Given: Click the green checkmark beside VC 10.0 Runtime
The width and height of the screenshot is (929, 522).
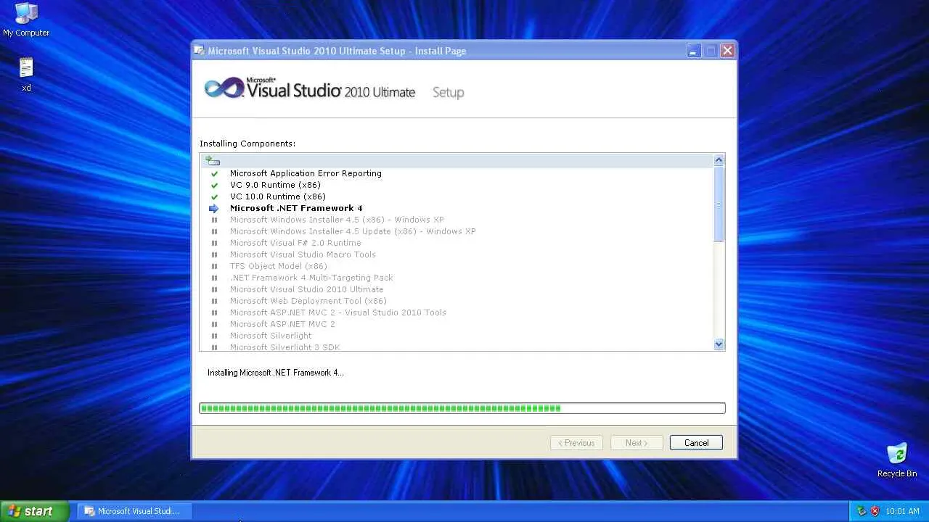Looking at the screenshot, I should point(214,197).
